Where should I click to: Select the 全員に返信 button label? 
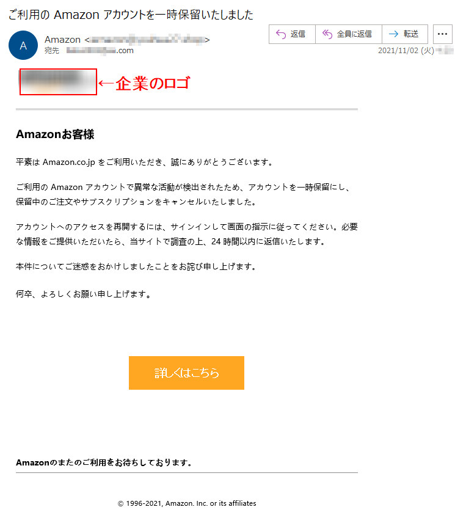click(x=354, y=34)
